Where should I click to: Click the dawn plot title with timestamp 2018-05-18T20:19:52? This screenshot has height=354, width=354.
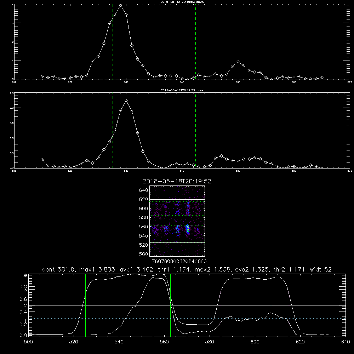[x=182, y=2]
